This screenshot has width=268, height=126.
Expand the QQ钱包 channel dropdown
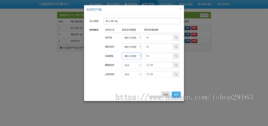[131, 56]
